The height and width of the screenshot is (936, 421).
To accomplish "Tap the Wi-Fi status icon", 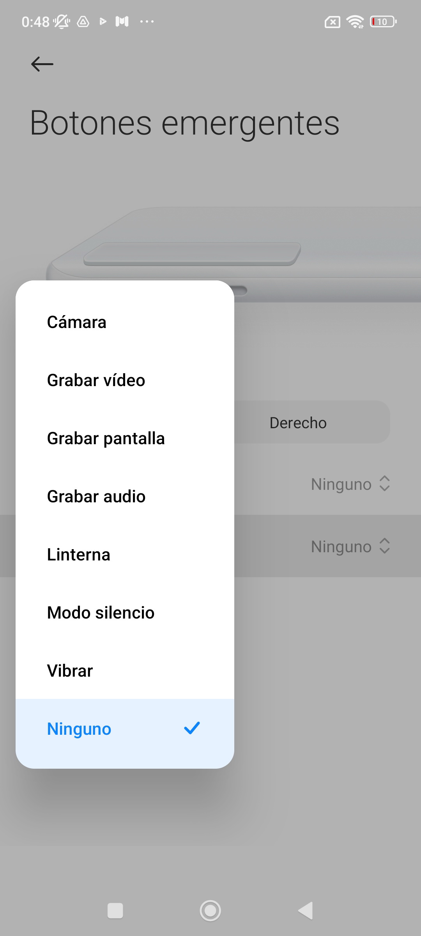I will (x=355, y=21).
